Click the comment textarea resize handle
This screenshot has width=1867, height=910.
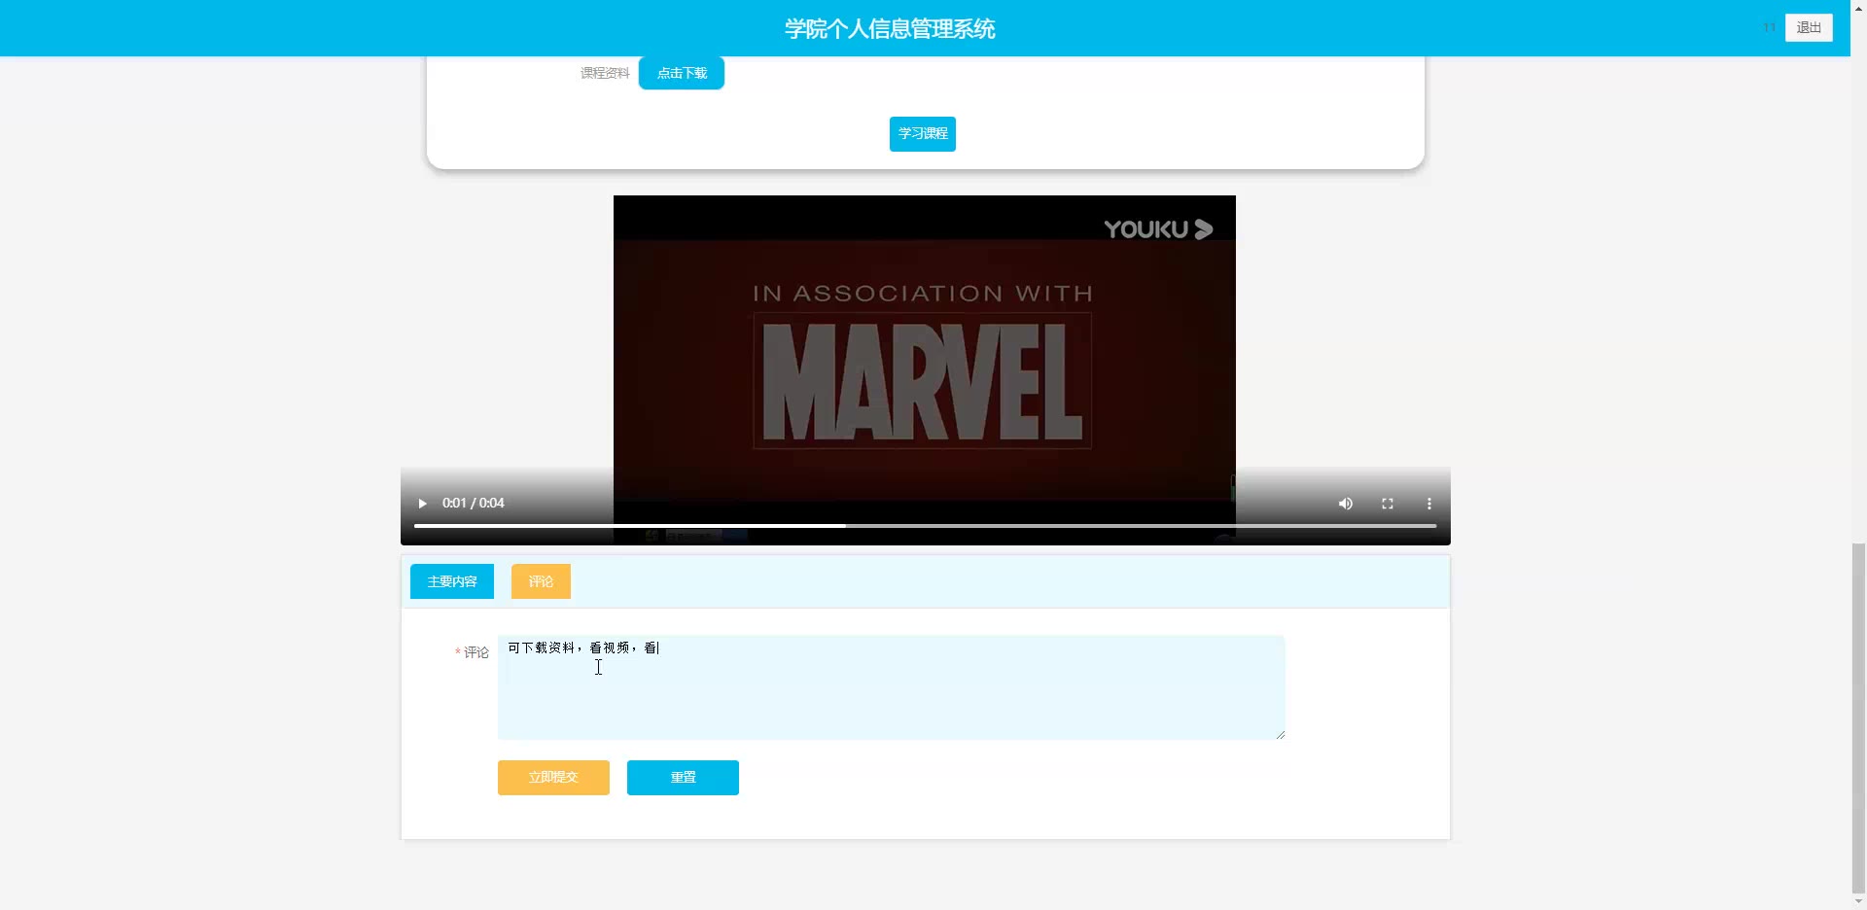point(1280,734)
